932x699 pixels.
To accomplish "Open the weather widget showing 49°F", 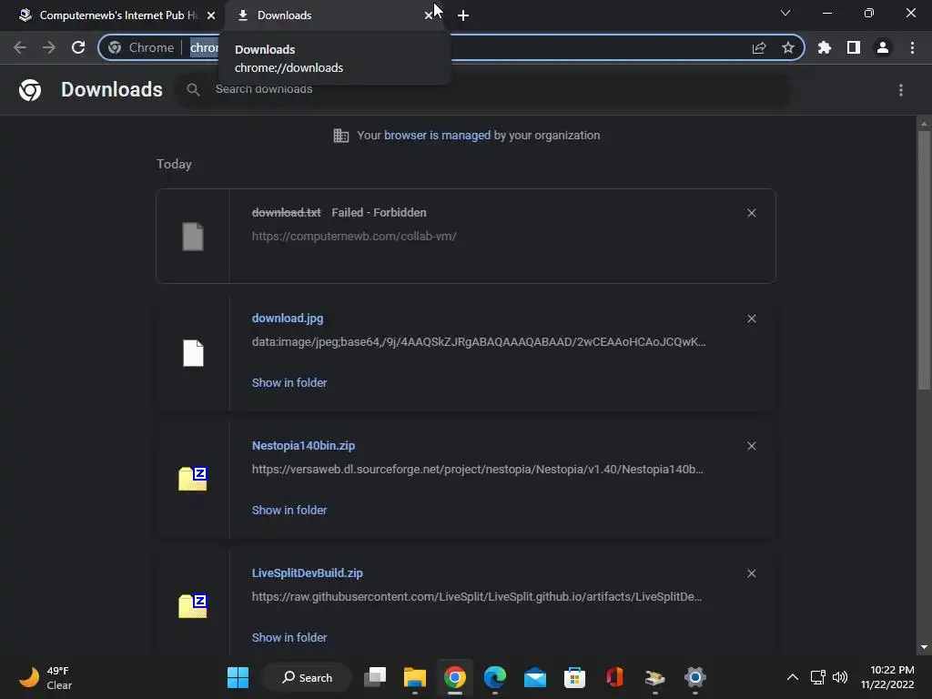I will (x=46, y=677).
